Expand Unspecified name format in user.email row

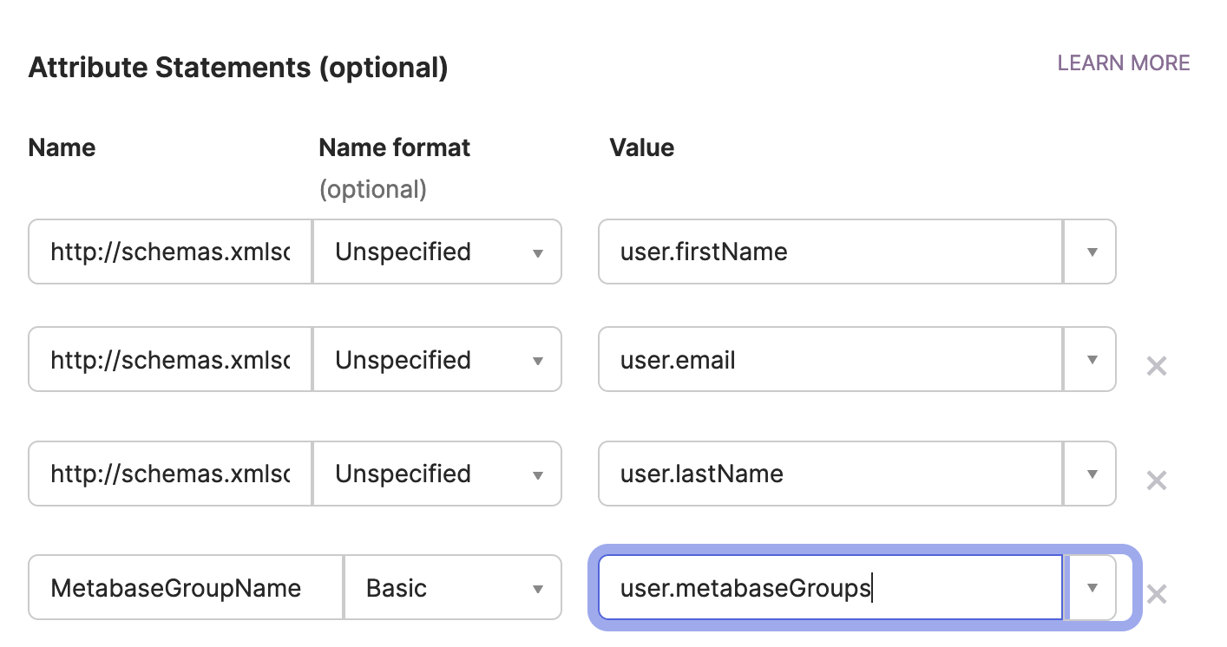point(436,360)
